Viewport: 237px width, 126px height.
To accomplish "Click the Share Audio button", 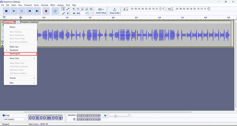I will tap(115, 11).
